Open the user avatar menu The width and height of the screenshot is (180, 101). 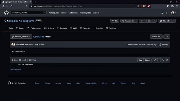pos(173,13)
